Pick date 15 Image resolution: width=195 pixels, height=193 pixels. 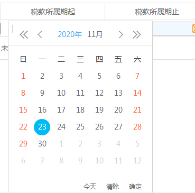pyautogui.click(x=23, y=110)
